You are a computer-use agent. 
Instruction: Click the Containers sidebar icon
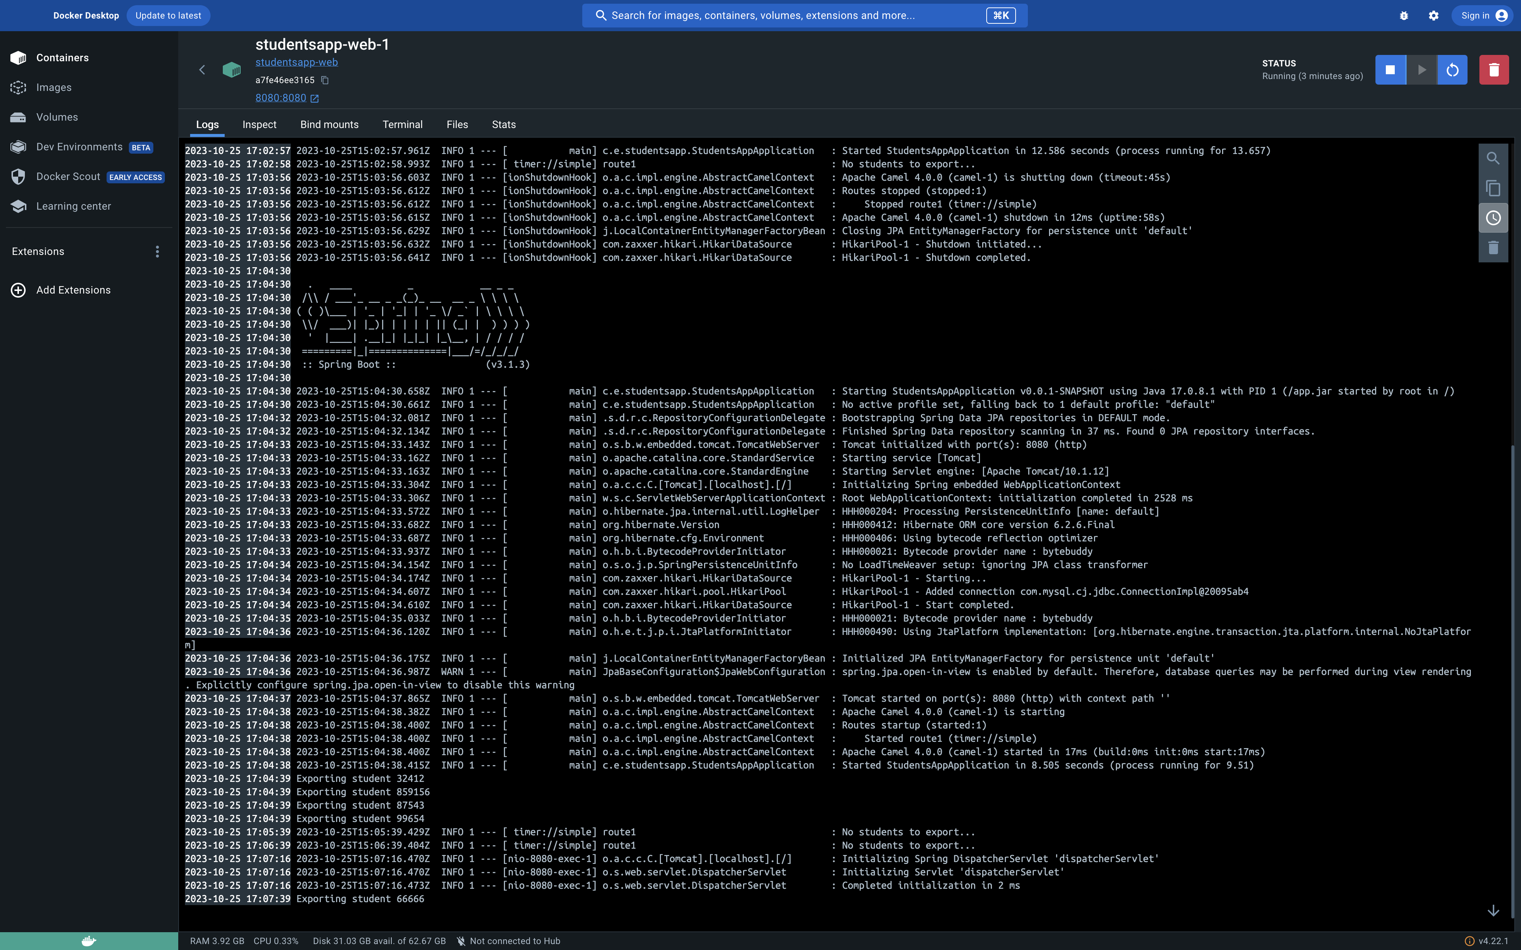tap(18, 58)
